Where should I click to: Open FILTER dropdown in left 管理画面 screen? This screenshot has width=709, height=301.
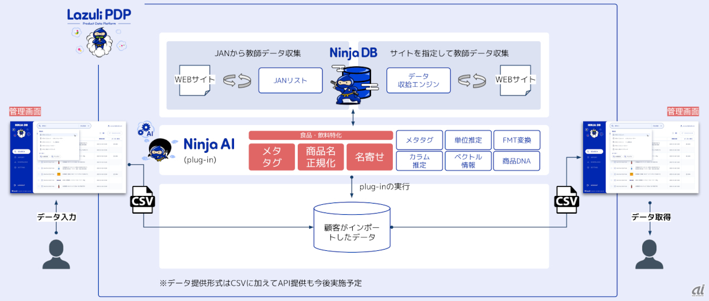(x=84, y=126)
